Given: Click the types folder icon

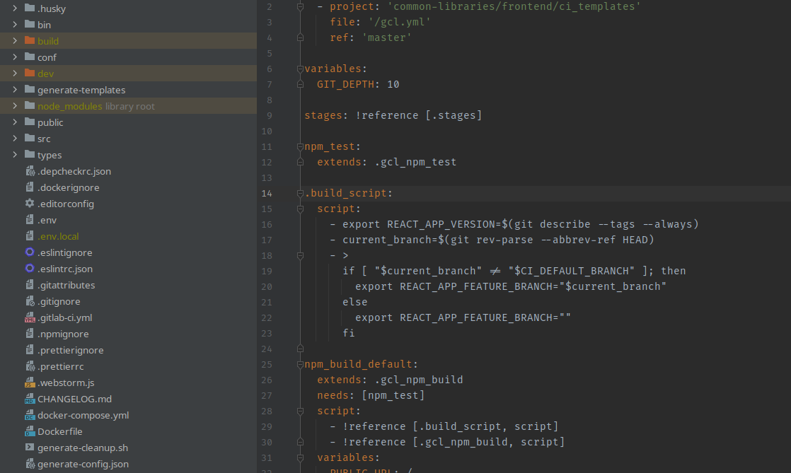Looking at the screenshot, I should tap(30, 154).
